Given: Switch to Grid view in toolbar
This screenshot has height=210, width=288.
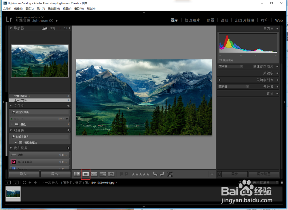Looking at the screenshot, I should (x=77, y=174).
